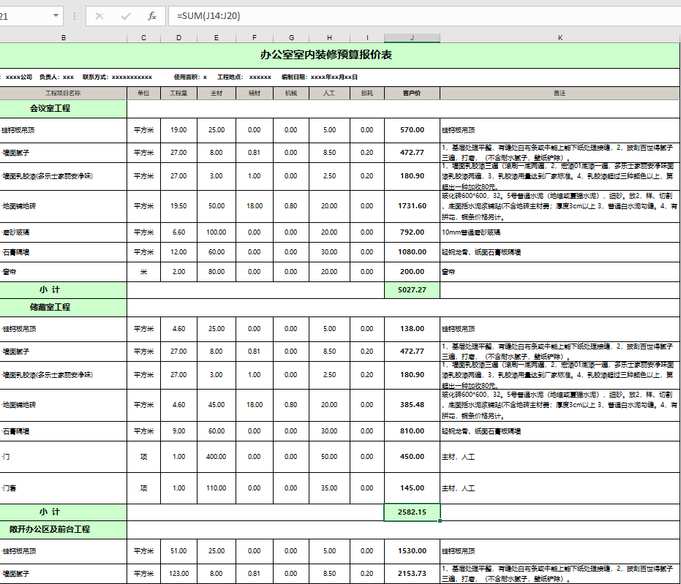Select column J header

click(412, 38)
